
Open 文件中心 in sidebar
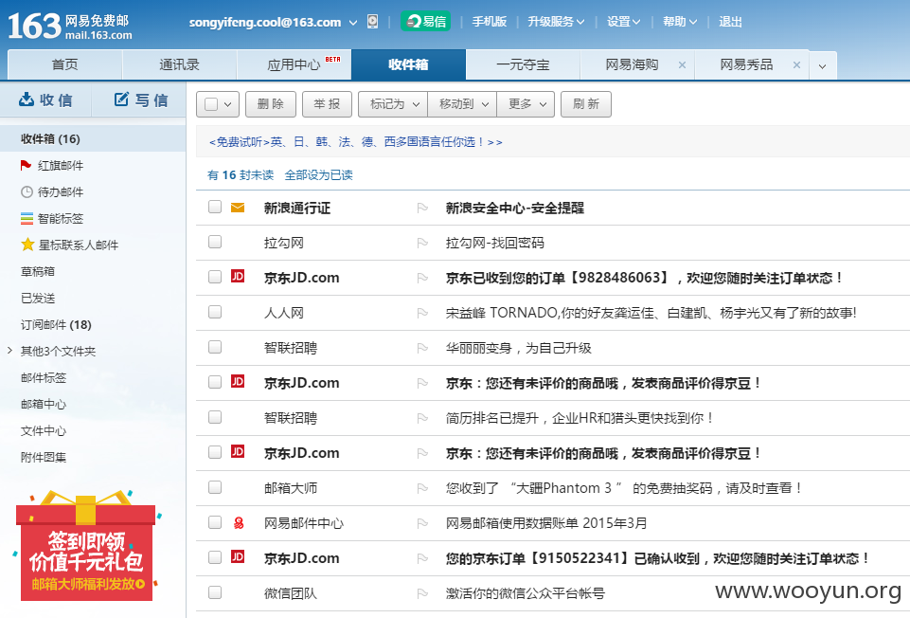[44, 431]
